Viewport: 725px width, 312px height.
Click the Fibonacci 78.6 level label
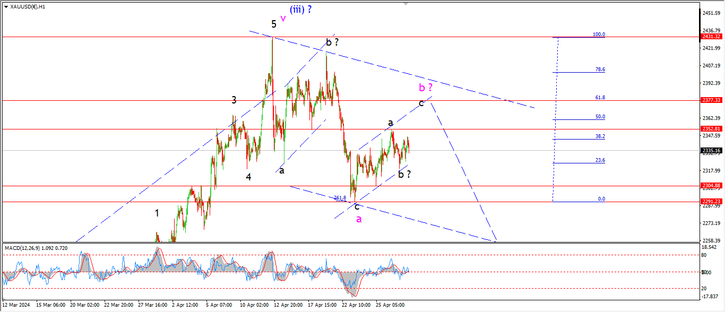(600, 70)
